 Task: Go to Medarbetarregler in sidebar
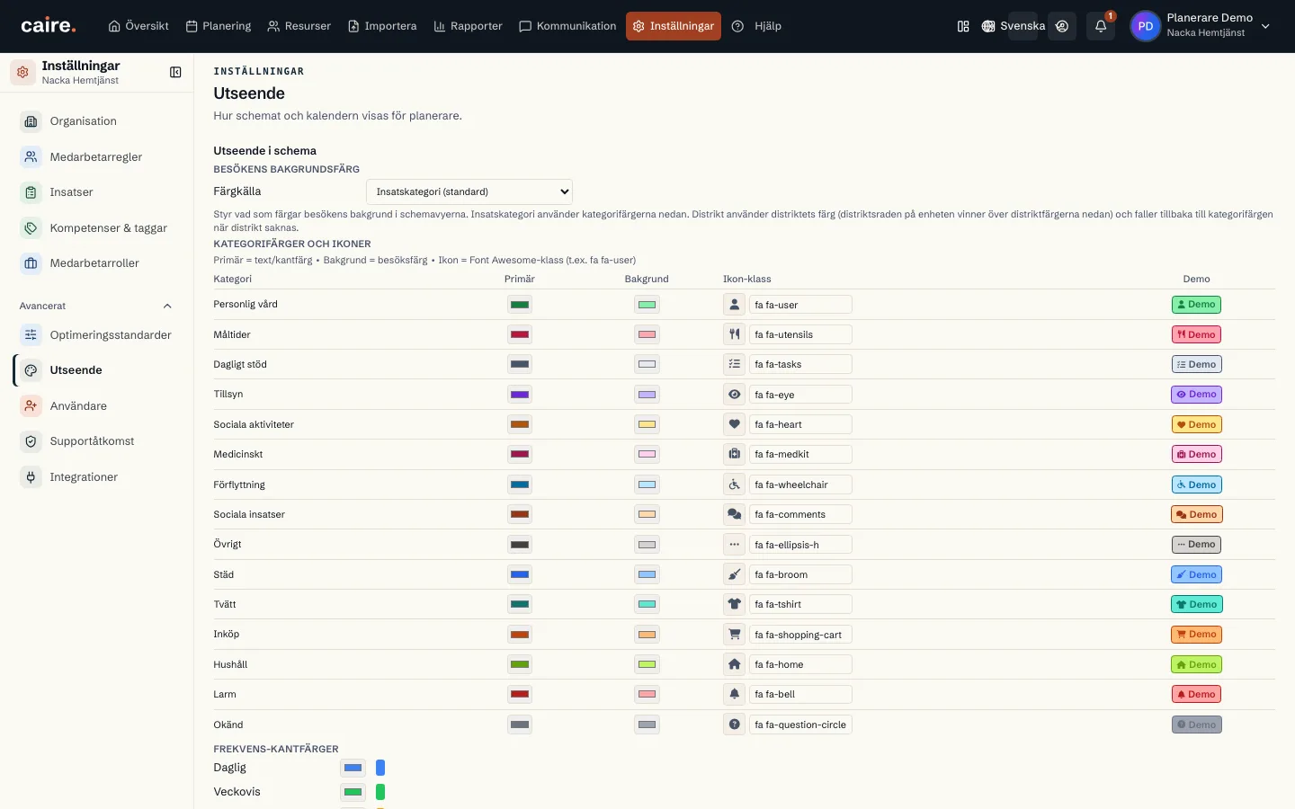[97, 157]
